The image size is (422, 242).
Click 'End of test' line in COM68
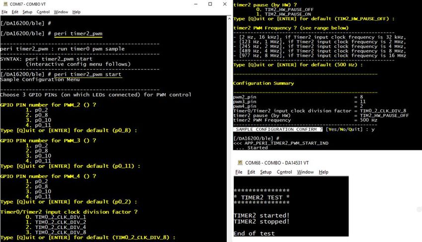click(254, 234)
